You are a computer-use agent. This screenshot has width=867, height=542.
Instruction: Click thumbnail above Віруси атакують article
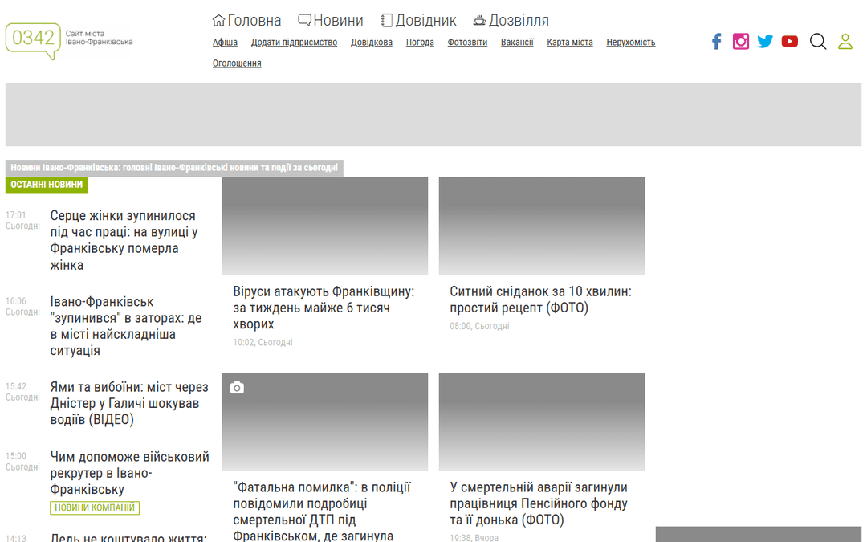(325, 226)
